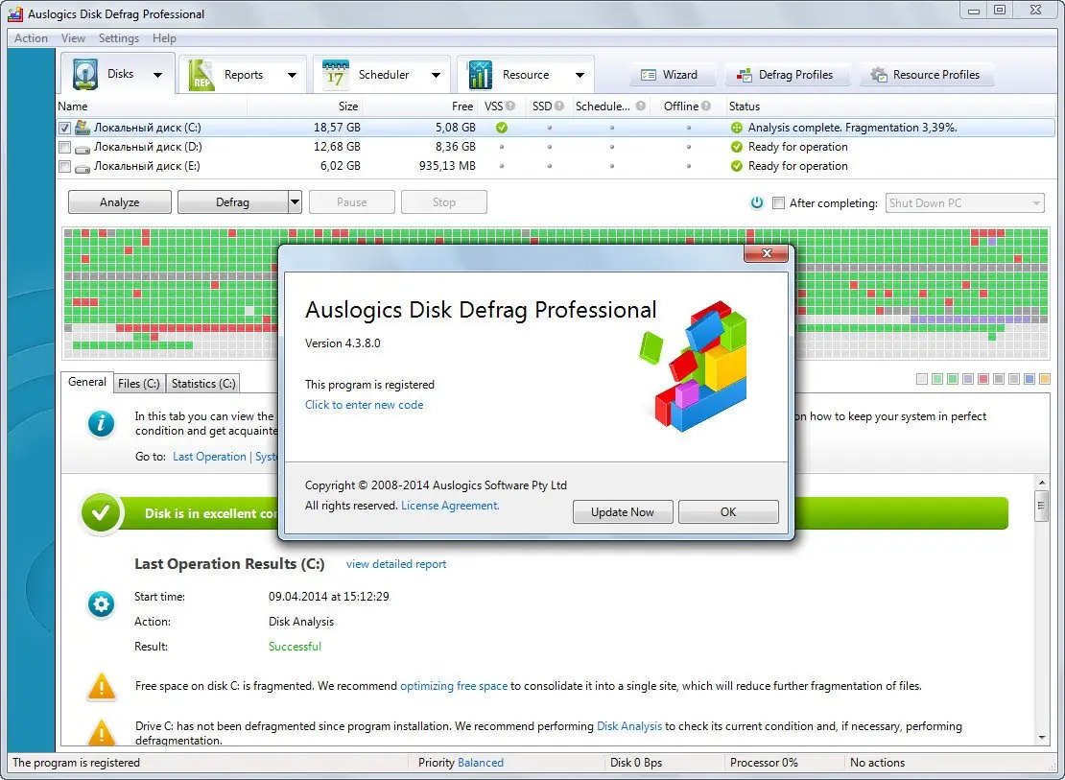Screen dimensions: 1065x780
Task: Click the app icon in the title bar
Action: 17,13
